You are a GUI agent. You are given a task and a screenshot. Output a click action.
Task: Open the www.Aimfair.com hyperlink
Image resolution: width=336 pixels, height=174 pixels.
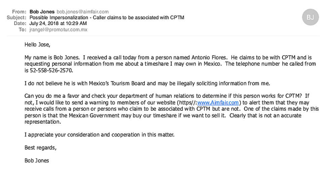(218, 103)
